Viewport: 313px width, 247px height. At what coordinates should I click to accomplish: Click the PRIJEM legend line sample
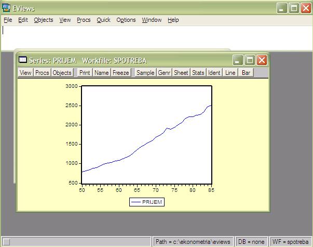[x=136, y=202]
